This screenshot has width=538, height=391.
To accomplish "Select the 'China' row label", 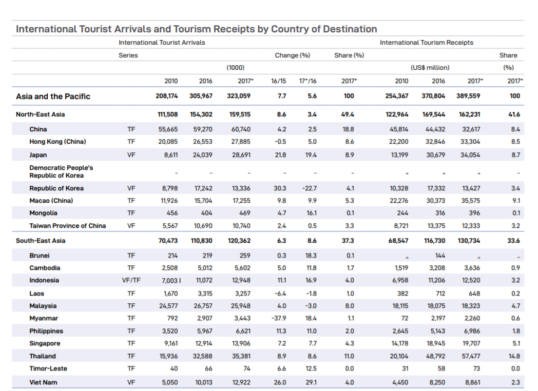I will [38, 129].
